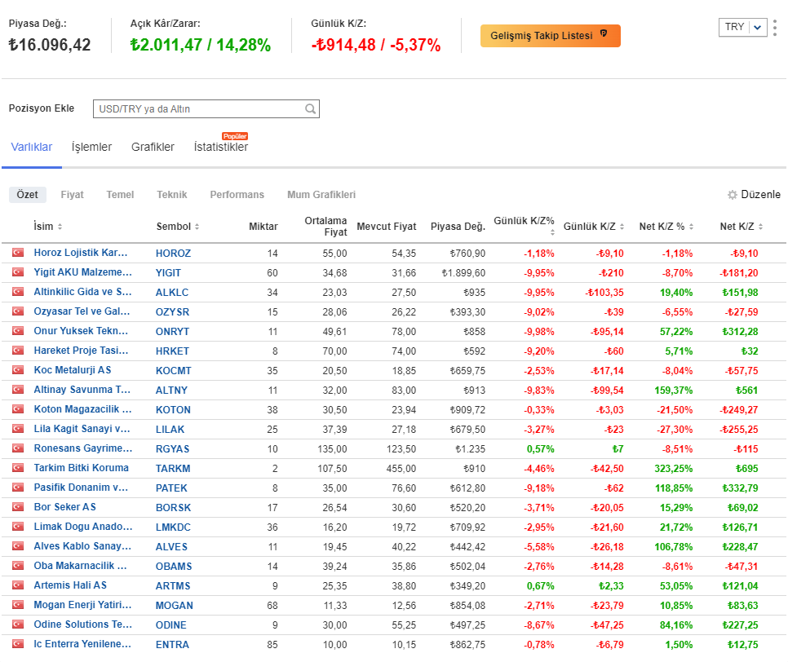Click the flag icon in the ALVES row
788x662 pixels.
[x=18, y=546]
